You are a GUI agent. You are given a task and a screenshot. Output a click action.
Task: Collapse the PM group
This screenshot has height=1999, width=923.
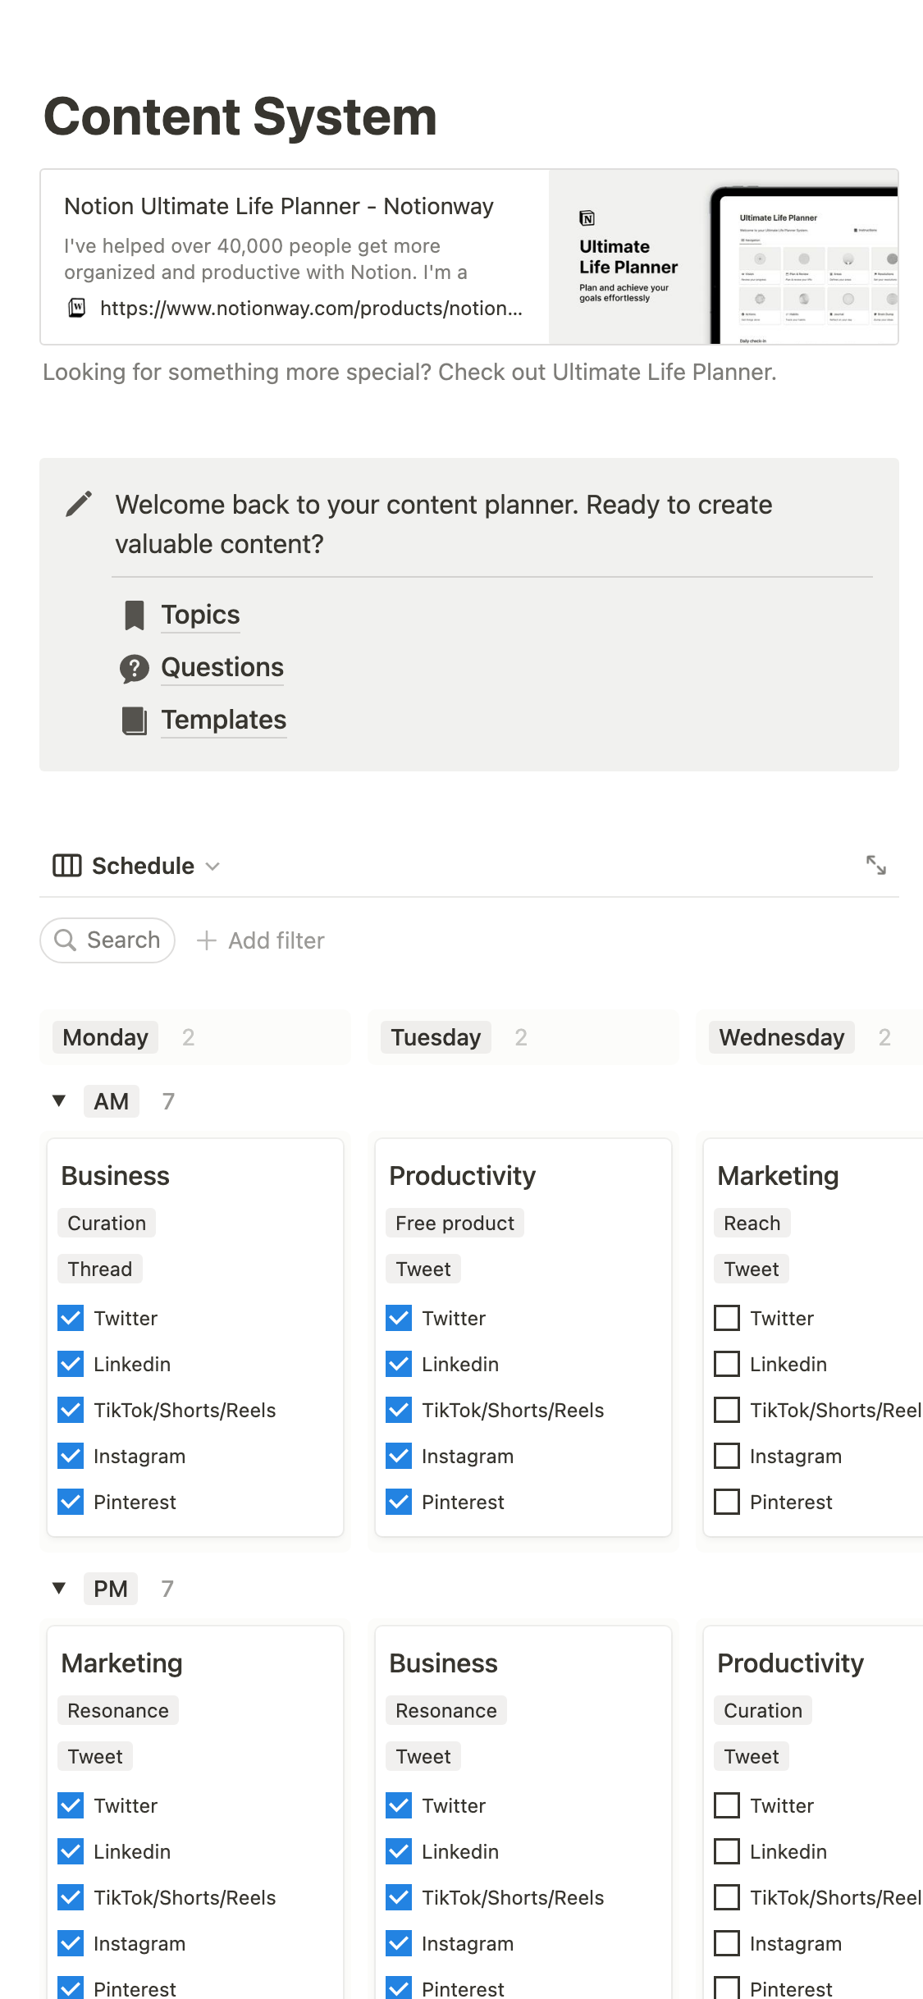coord(59,1589)
